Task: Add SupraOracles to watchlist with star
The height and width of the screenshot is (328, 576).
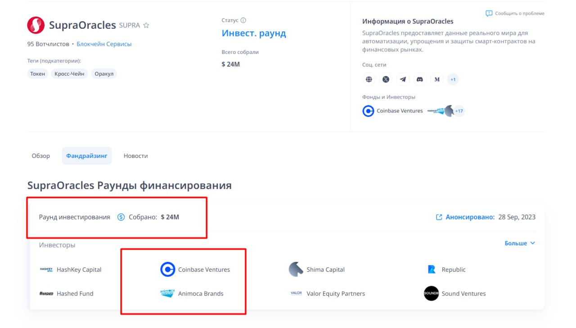Action: 146,26
